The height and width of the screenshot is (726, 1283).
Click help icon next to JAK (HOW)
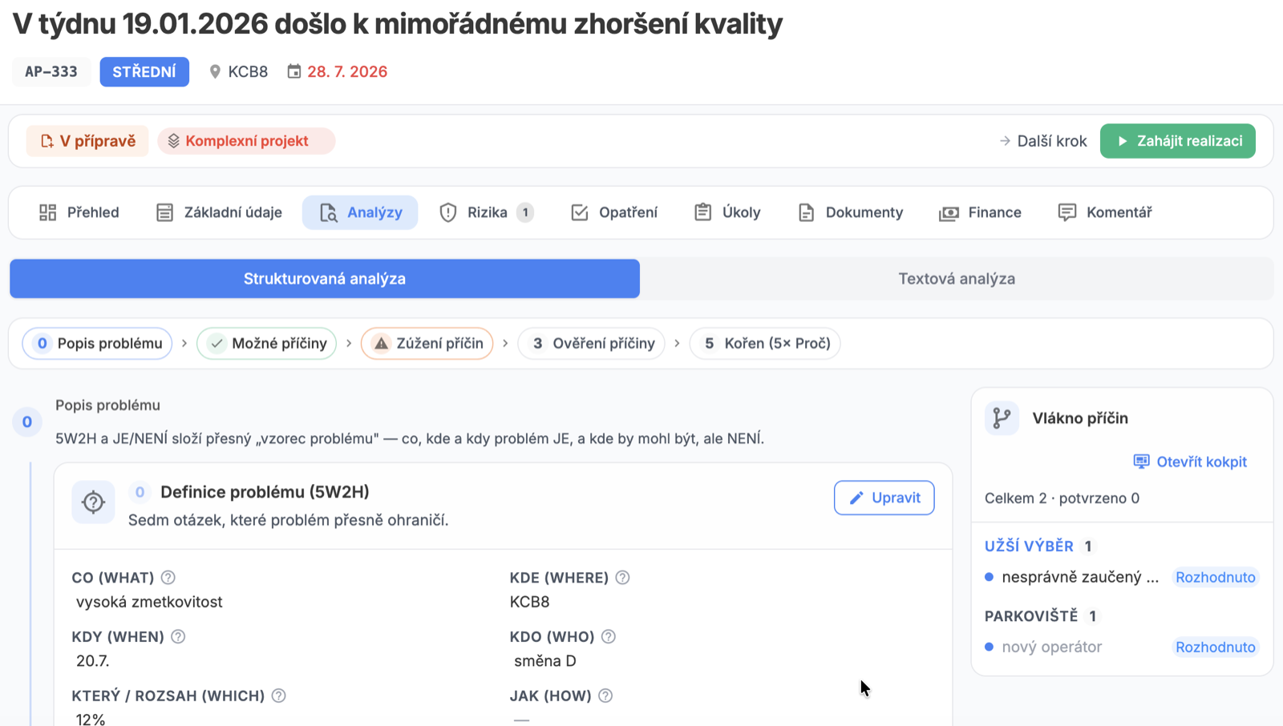(x=605, y=696)
